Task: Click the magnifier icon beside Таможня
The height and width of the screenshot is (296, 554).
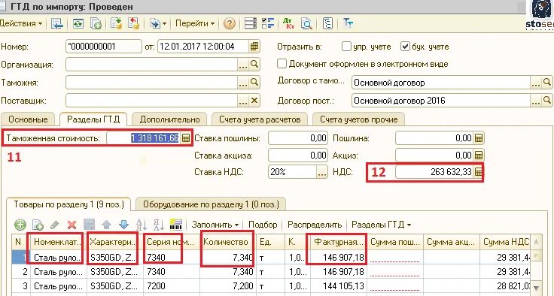Action: click(254, 83)
